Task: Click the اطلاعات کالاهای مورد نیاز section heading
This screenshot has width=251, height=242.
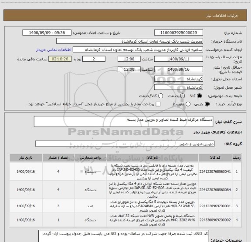Action: pos(218,132)
